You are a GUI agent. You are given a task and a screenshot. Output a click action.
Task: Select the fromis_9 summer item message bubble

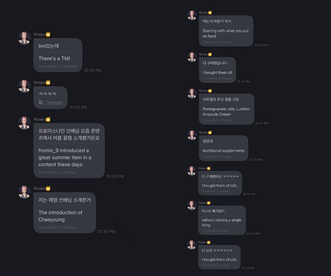pos(69,150)
